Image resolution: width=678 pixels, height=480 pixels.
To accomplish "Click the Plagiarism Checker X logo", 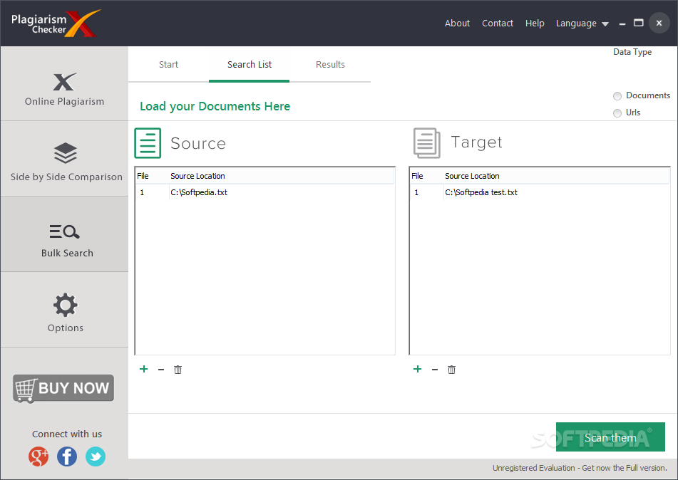I will [x=56, y=24].
